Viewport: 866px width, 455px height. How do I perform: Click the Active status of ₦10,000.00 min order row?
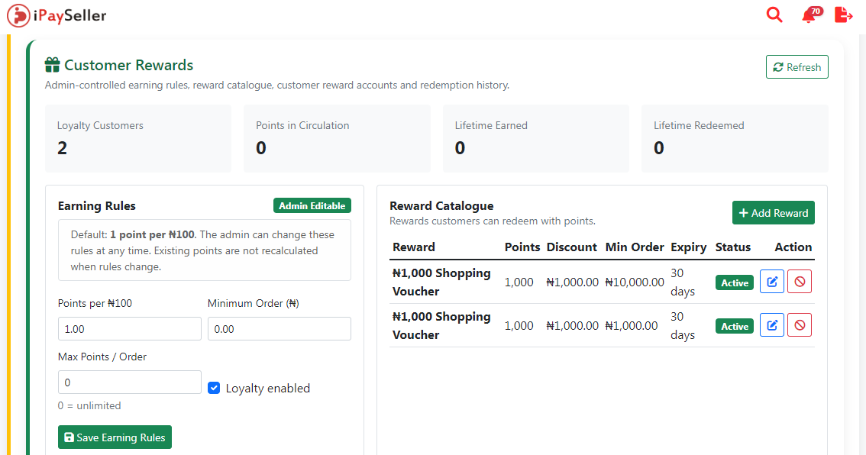(x=735, y=282)
